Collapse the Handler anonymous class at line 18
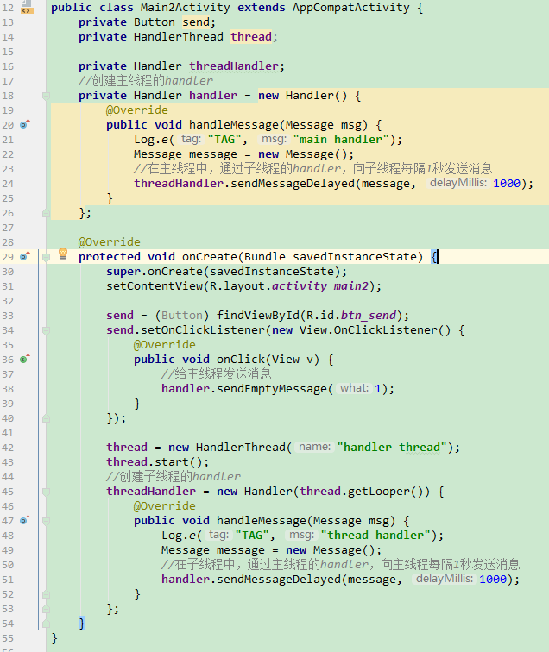The image size is (549, 652). (47, 97)
